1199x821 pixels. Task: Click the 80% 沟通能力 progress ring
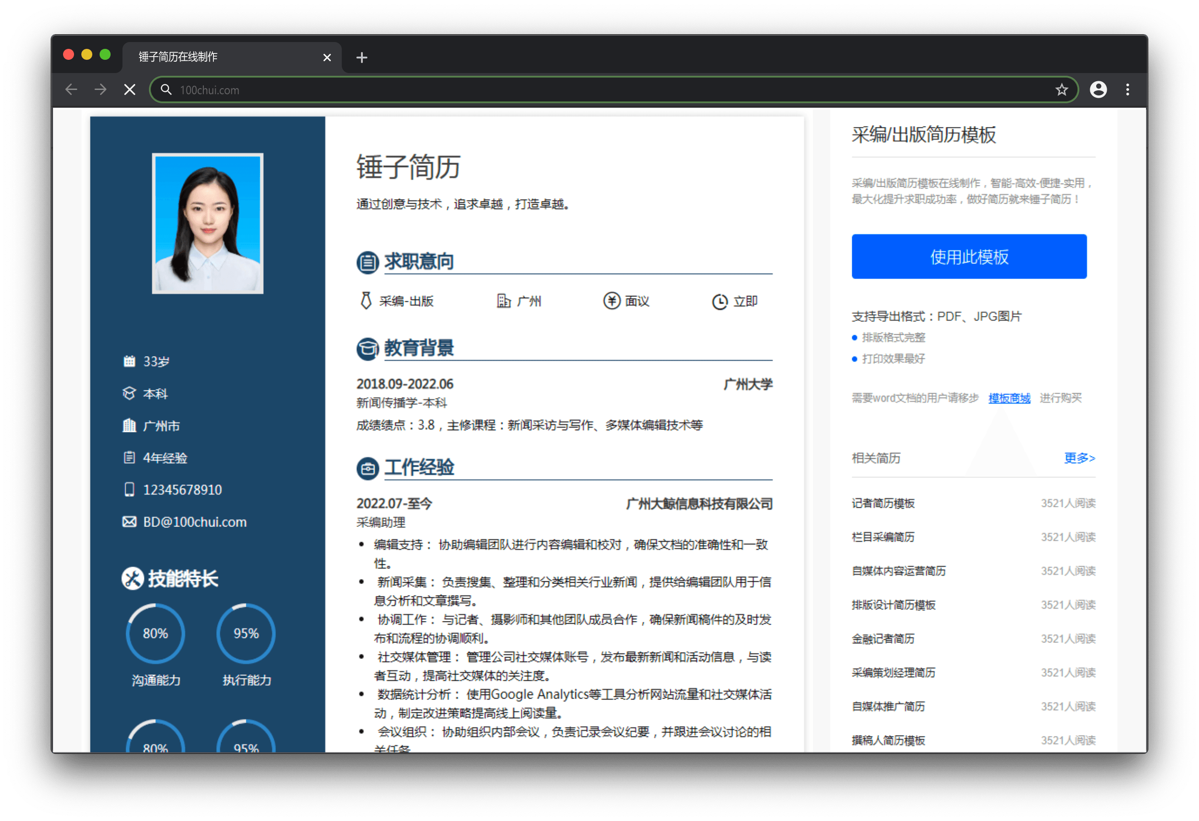[155, 633]
